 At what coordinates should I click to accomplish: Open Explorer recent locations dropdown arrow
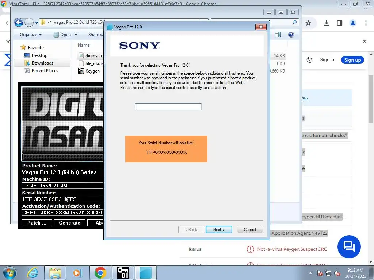(36, 22)
